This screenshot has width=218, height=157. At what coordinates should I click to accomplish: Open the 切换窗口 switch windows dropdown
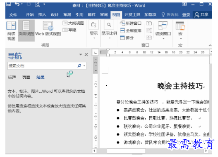coord(163,30)
